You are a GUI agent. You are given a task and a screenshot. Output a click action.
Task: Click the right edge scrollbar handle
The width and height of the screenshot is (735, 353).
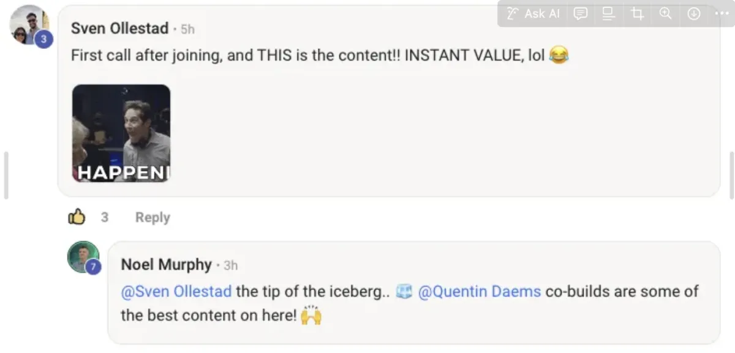pyautogui.click(x=731, y=176)
